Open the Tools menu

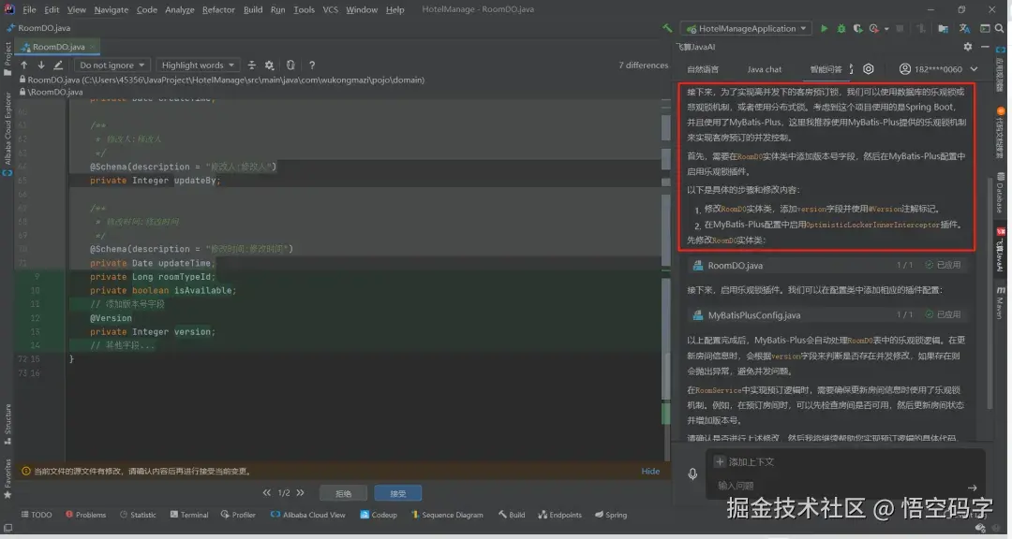pos(304,9)
